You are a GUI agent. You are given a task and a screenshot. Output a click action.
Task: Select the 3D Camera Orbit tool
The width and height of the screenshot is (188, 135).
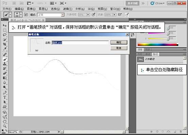[5, 117]
